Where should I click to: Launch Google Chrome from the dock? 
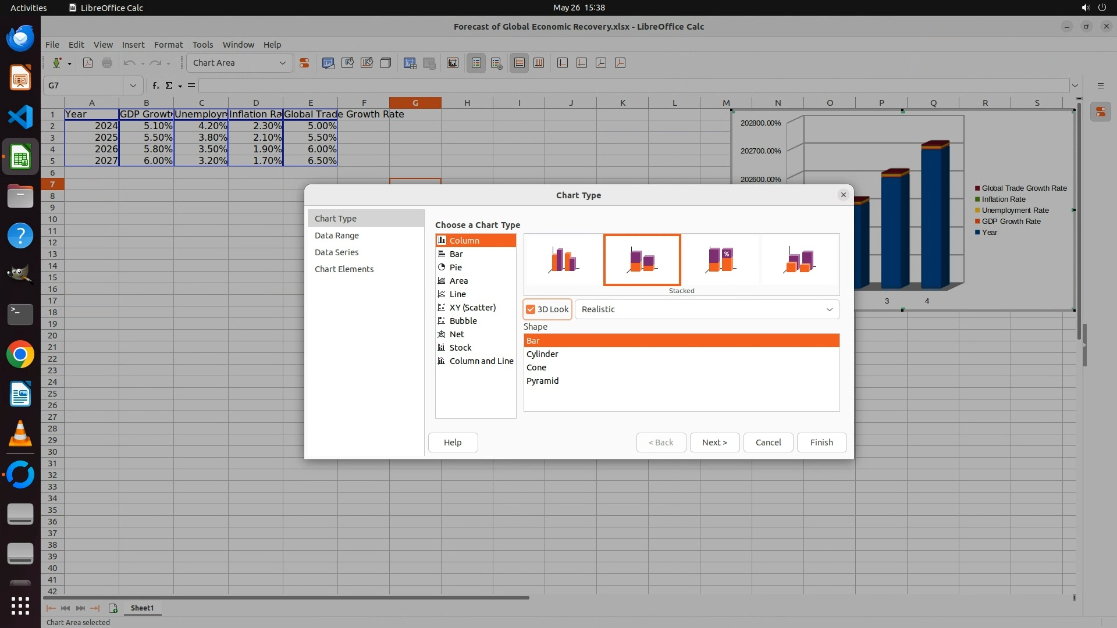click(x=20, y=354)
